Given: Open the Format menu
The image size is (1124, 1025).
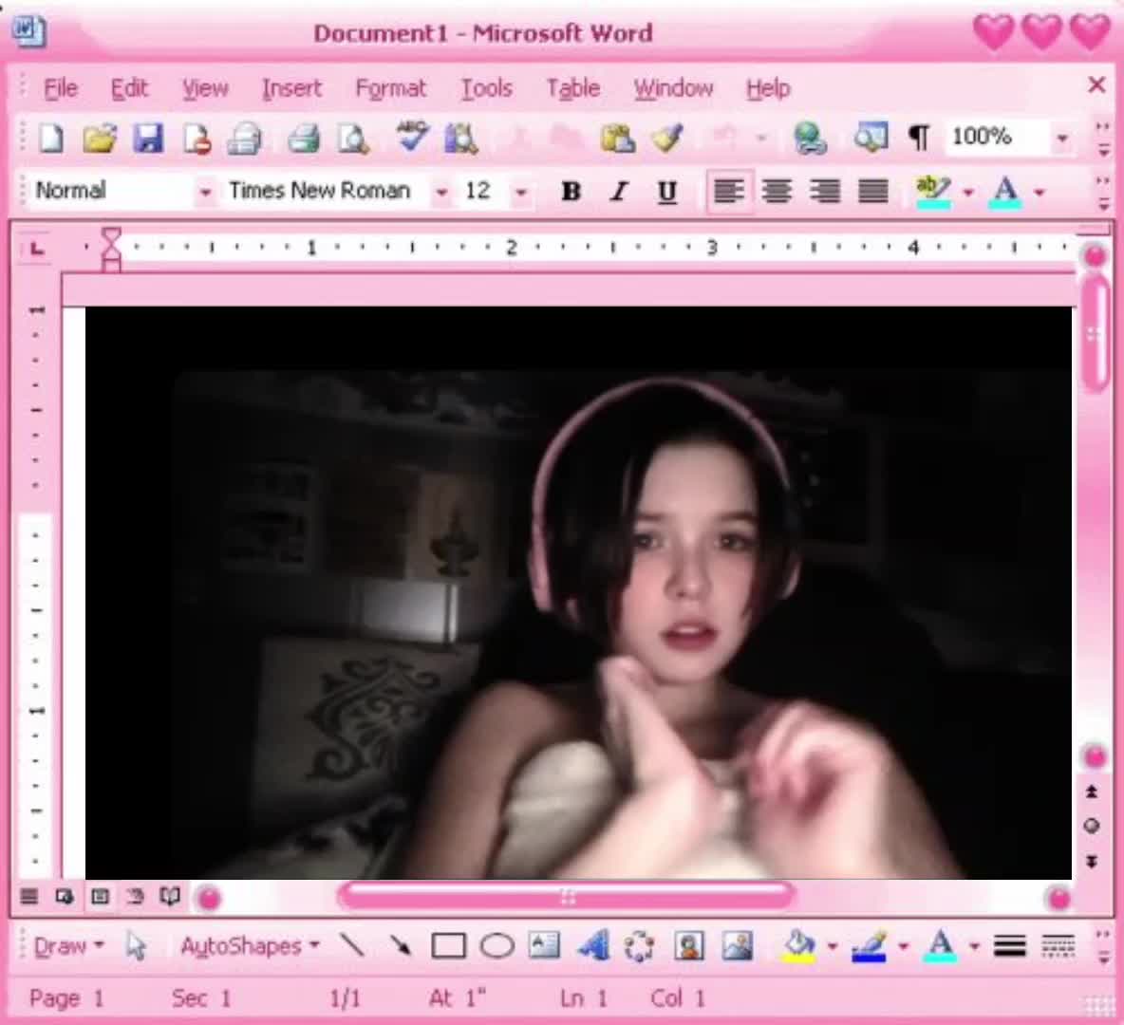Looking at the screenshot, I should (391, 88).
